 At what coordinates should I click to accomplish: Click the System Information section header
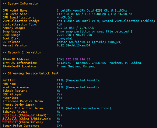[x=21, y=3]
